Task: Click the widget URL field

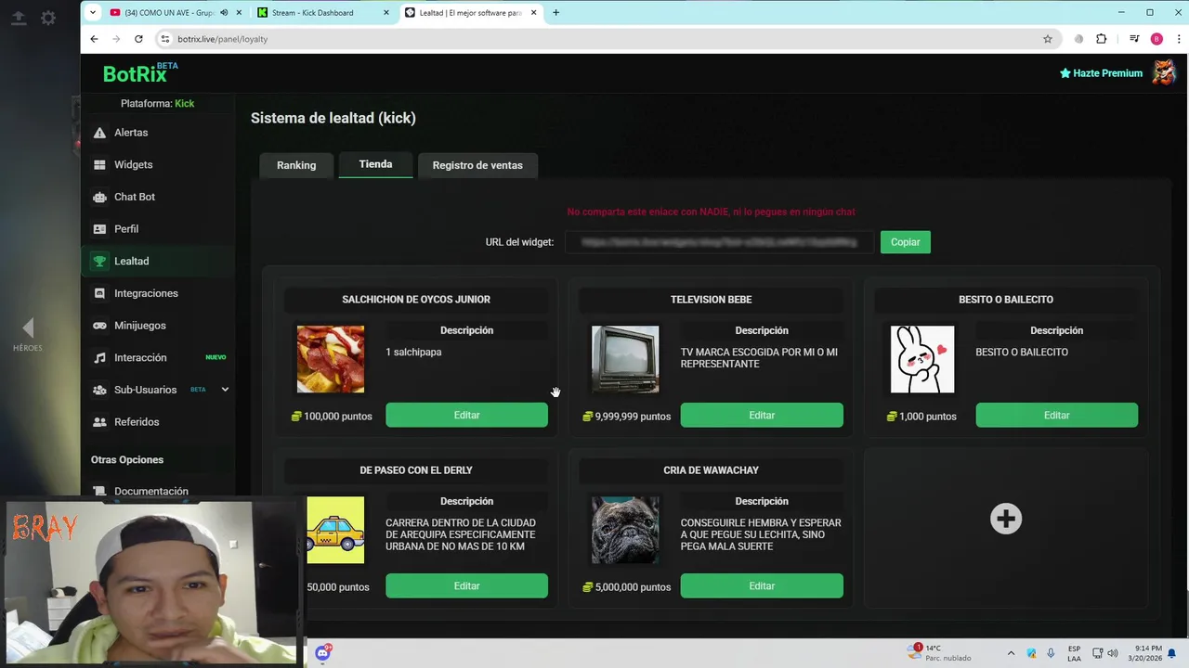Action: point(719,242)
